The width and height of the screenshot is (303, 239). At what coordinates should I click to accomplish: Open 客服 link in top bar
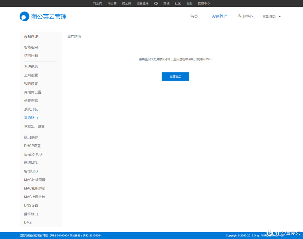[189, 3]
